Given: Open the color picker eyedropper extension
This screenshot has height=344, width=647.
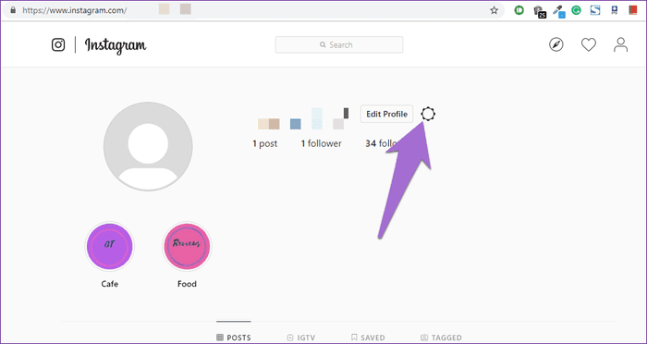Looking at the screenshot, I should (x=559, y=11).
